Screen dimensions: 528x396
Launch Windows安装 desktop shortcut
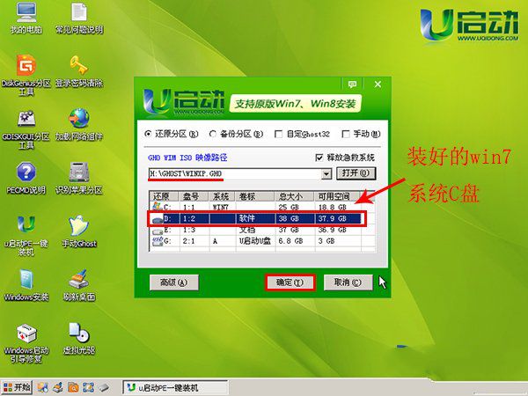[x=26, y=281]
